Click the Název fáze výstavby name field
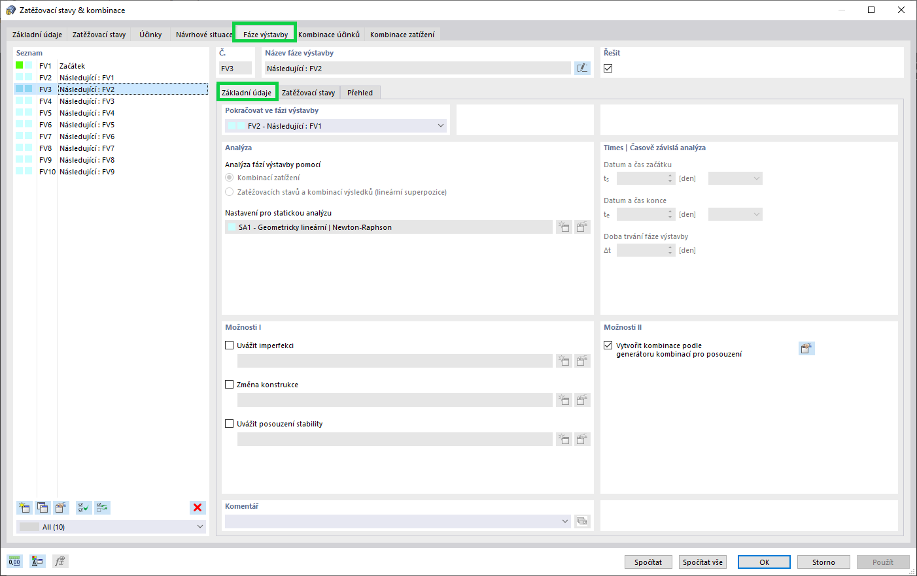This screenshot has height=576, width=917. point(417,68)
